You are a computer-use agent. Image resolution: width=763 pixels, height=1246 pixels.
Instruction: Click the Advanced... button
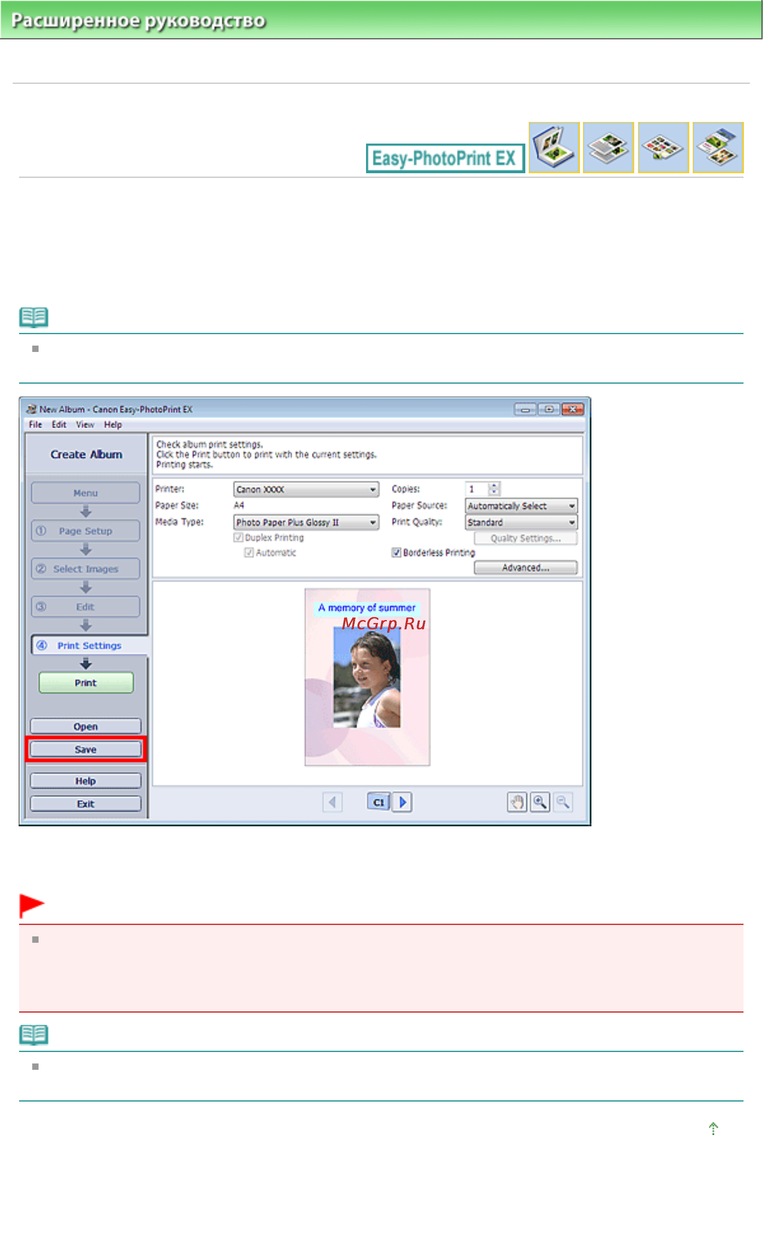tap(525, 568)
